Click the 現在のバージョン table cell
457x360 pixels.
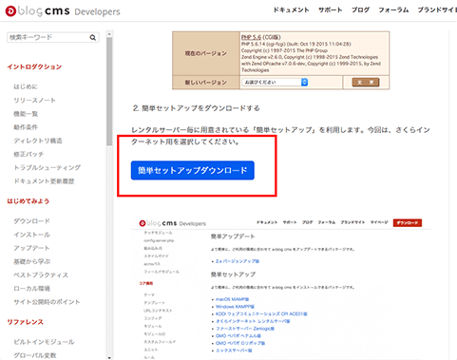point(206,53)
